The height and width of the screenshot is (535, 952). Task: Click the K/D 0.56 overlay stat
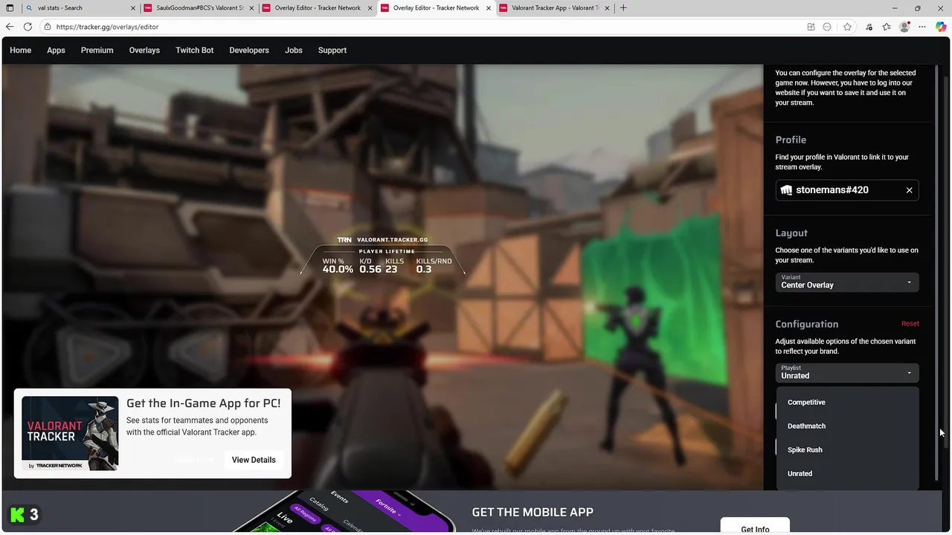[x=370, y=266]
